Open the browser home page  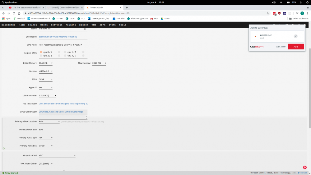(19, 13)
